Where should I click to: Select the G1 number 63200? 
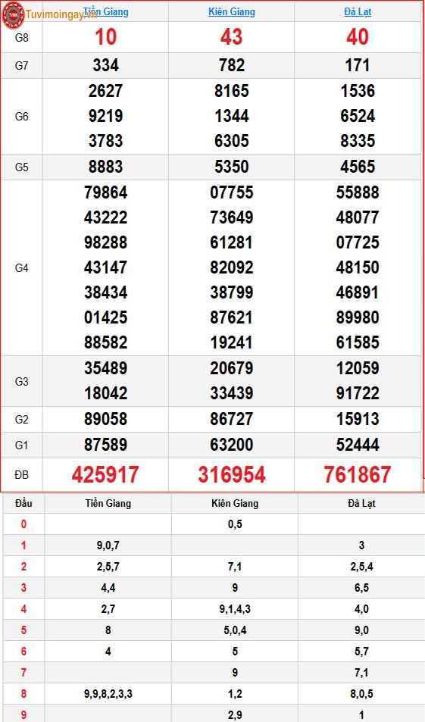click(232, 445)
